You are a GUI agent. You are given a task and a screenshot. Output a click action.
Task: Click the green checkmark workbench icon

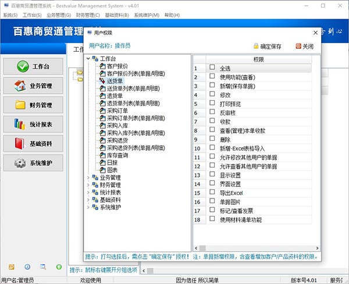coord(23,66)
